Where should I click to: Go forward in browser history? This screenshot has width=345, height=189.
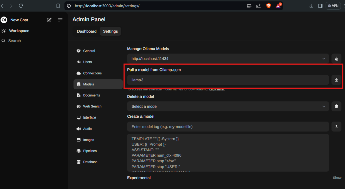click(x=11, y=6)
